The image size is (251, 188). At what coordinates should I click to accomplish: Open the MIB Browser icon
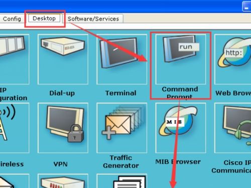pyautogui.click(x=181, y=128)
